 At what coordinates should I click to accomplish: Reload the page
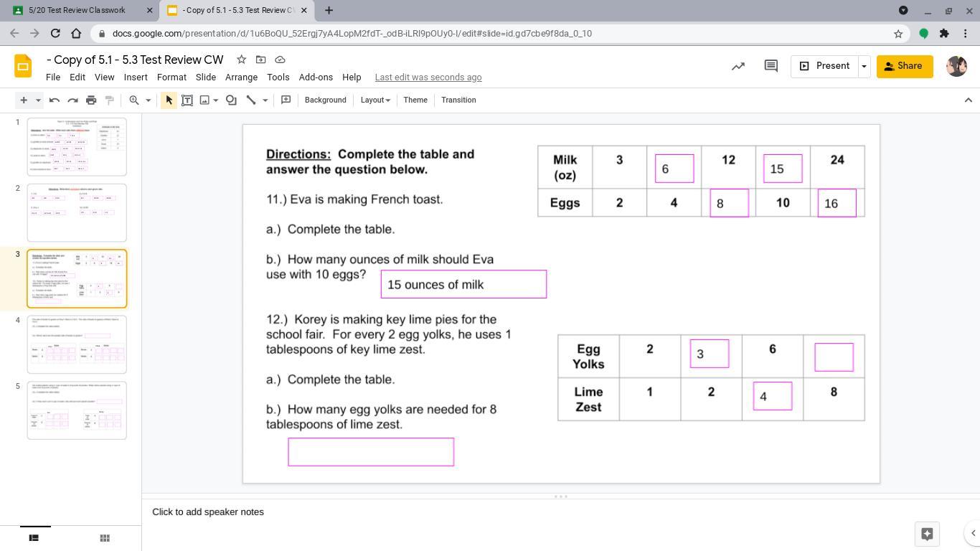pyautogui.click(x=55, y=33)
